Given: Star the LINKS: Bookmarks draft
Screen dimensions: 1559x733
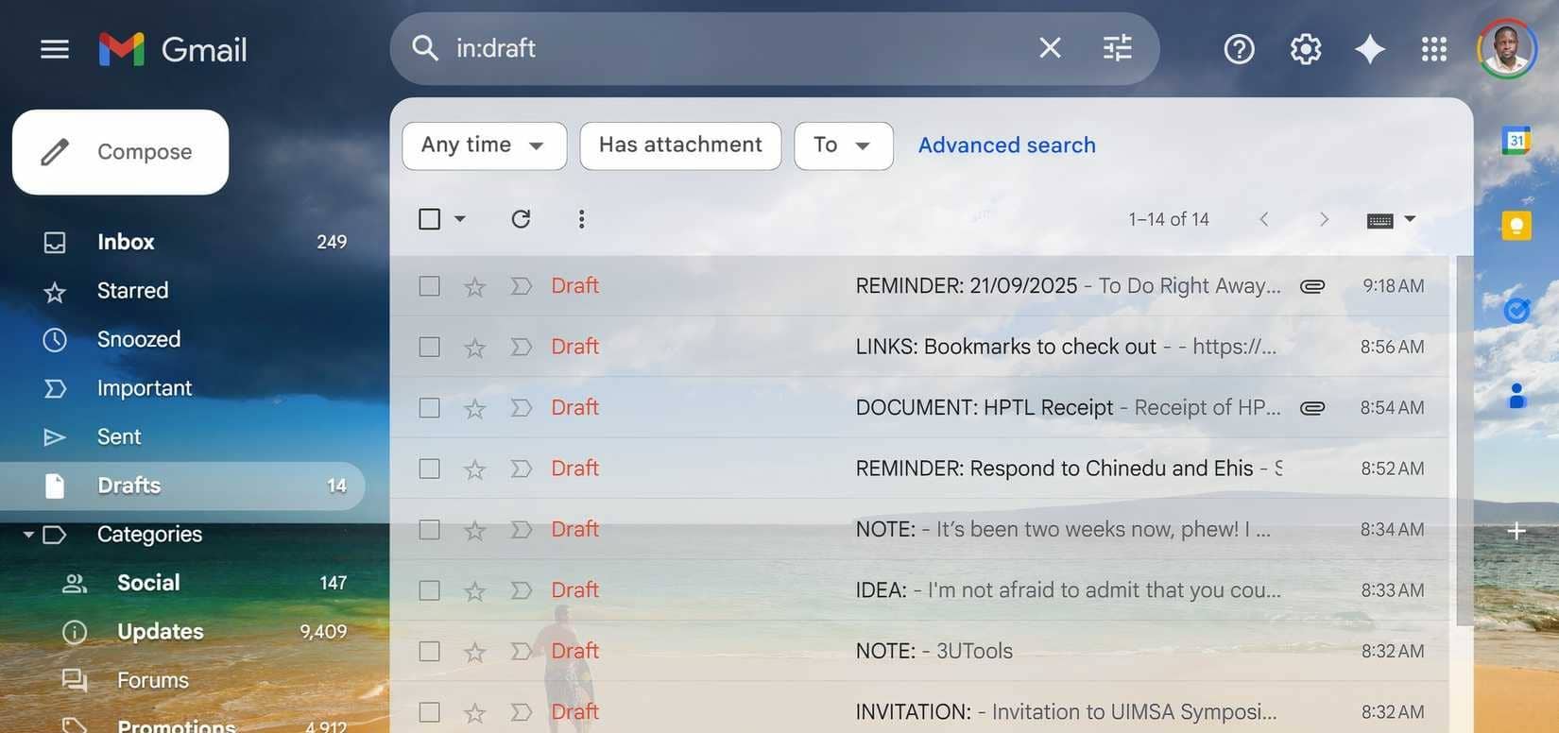Looking at the screenshot, I should 474,348.
